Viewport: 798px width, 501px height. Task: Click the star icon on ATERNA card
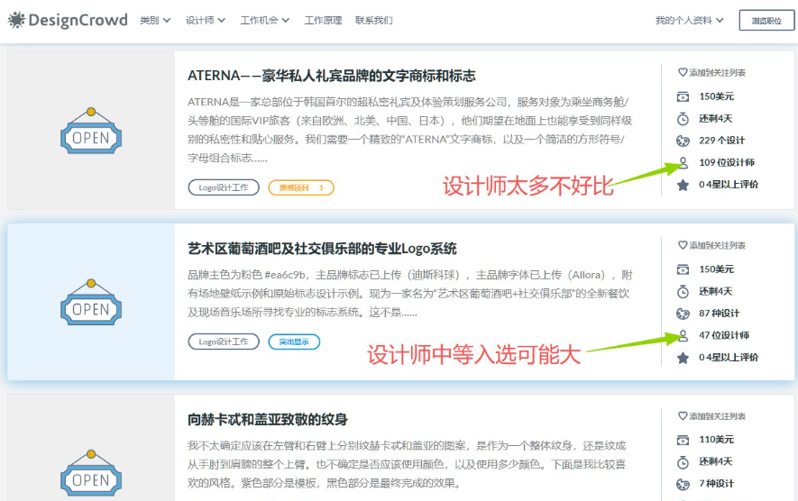pyautogui.click(x=683, y=185)
